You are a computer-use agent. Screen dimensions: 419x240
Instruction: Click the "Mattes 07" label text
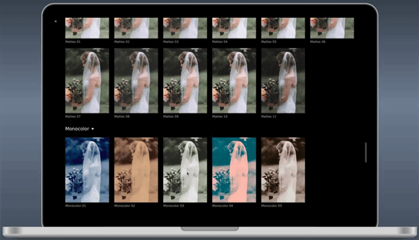[73, 117]
